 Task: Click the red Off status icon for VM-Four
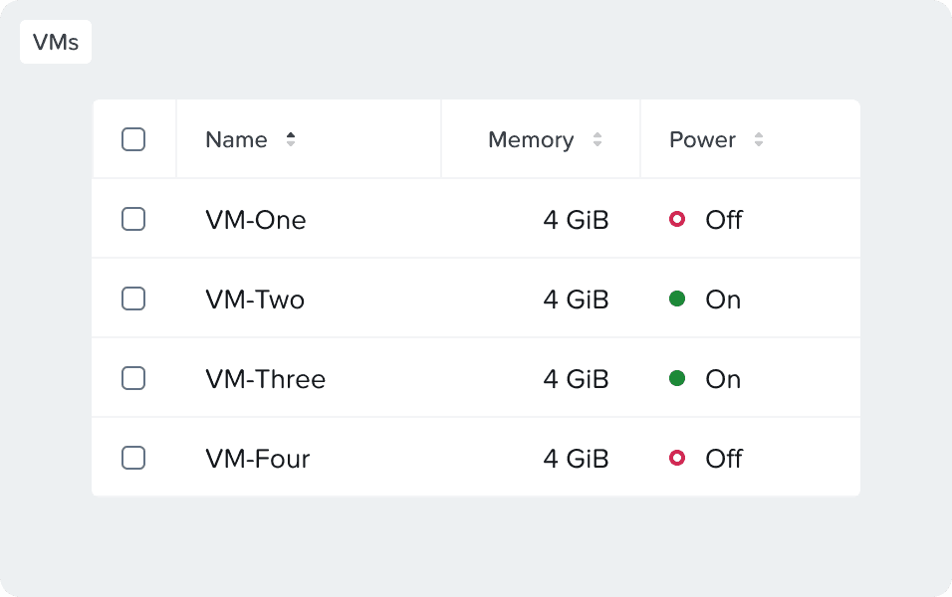677,458
